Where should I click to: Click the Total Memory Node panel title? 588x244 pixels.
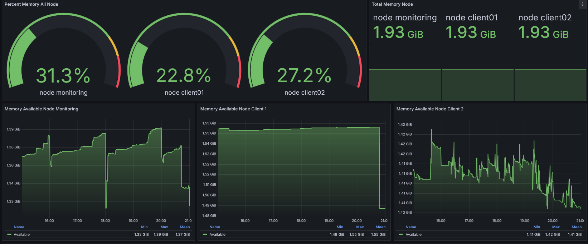[x=392, y=4]
